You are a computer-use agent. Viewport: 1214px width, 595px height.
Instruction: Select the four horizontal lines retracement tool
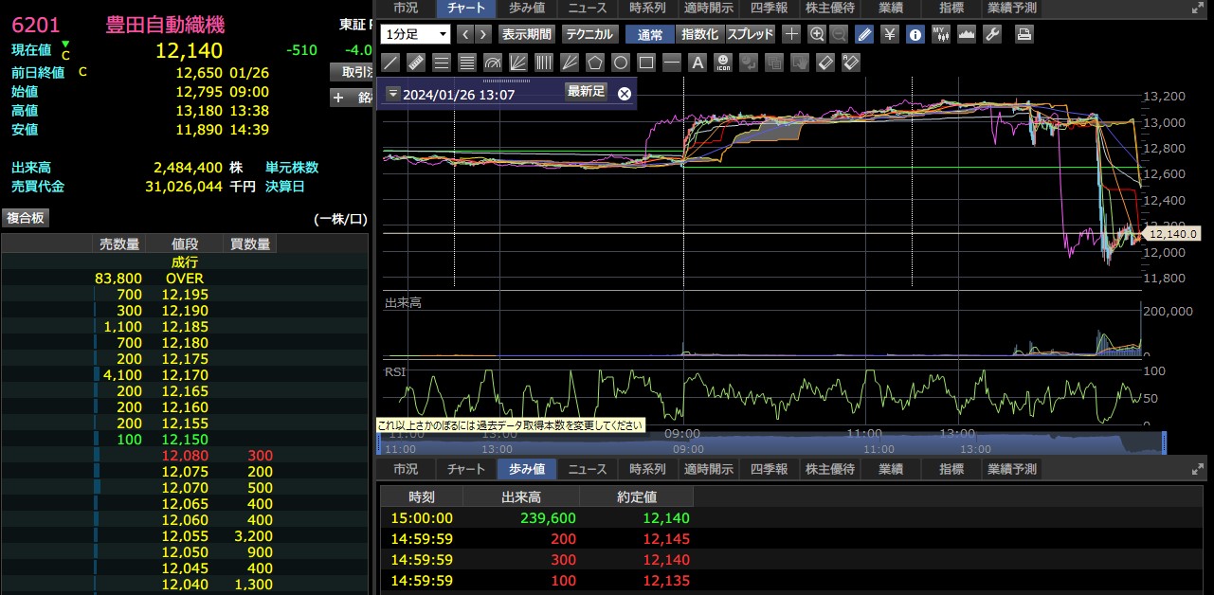[x=466, y=63]
